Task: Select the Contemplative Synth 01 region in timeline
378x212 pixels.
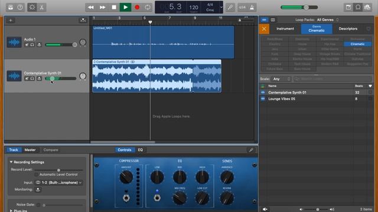Action: (x=157, y=76)
